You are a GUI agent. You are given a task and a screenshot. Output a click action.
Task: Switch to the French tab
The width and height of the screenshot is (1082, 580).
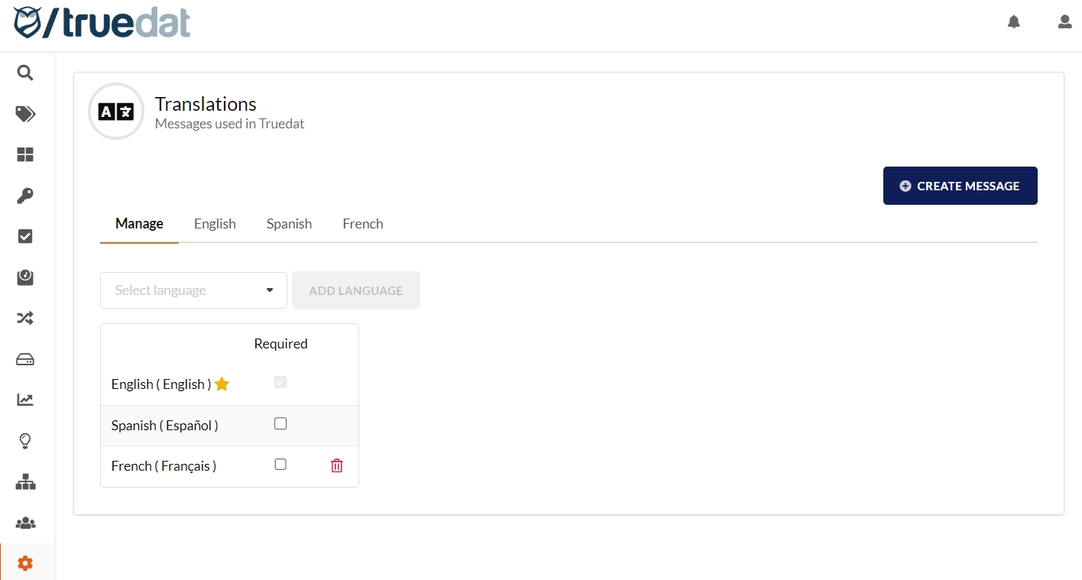coord(363,224)
